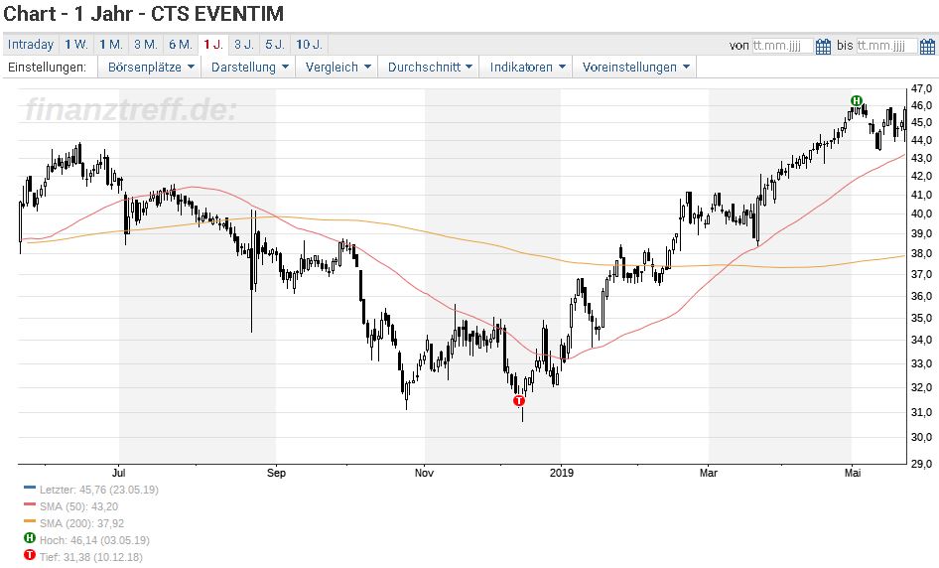Open the Voreinstellungen dropdown
The image size is (939, 568).
coord(635,68)
